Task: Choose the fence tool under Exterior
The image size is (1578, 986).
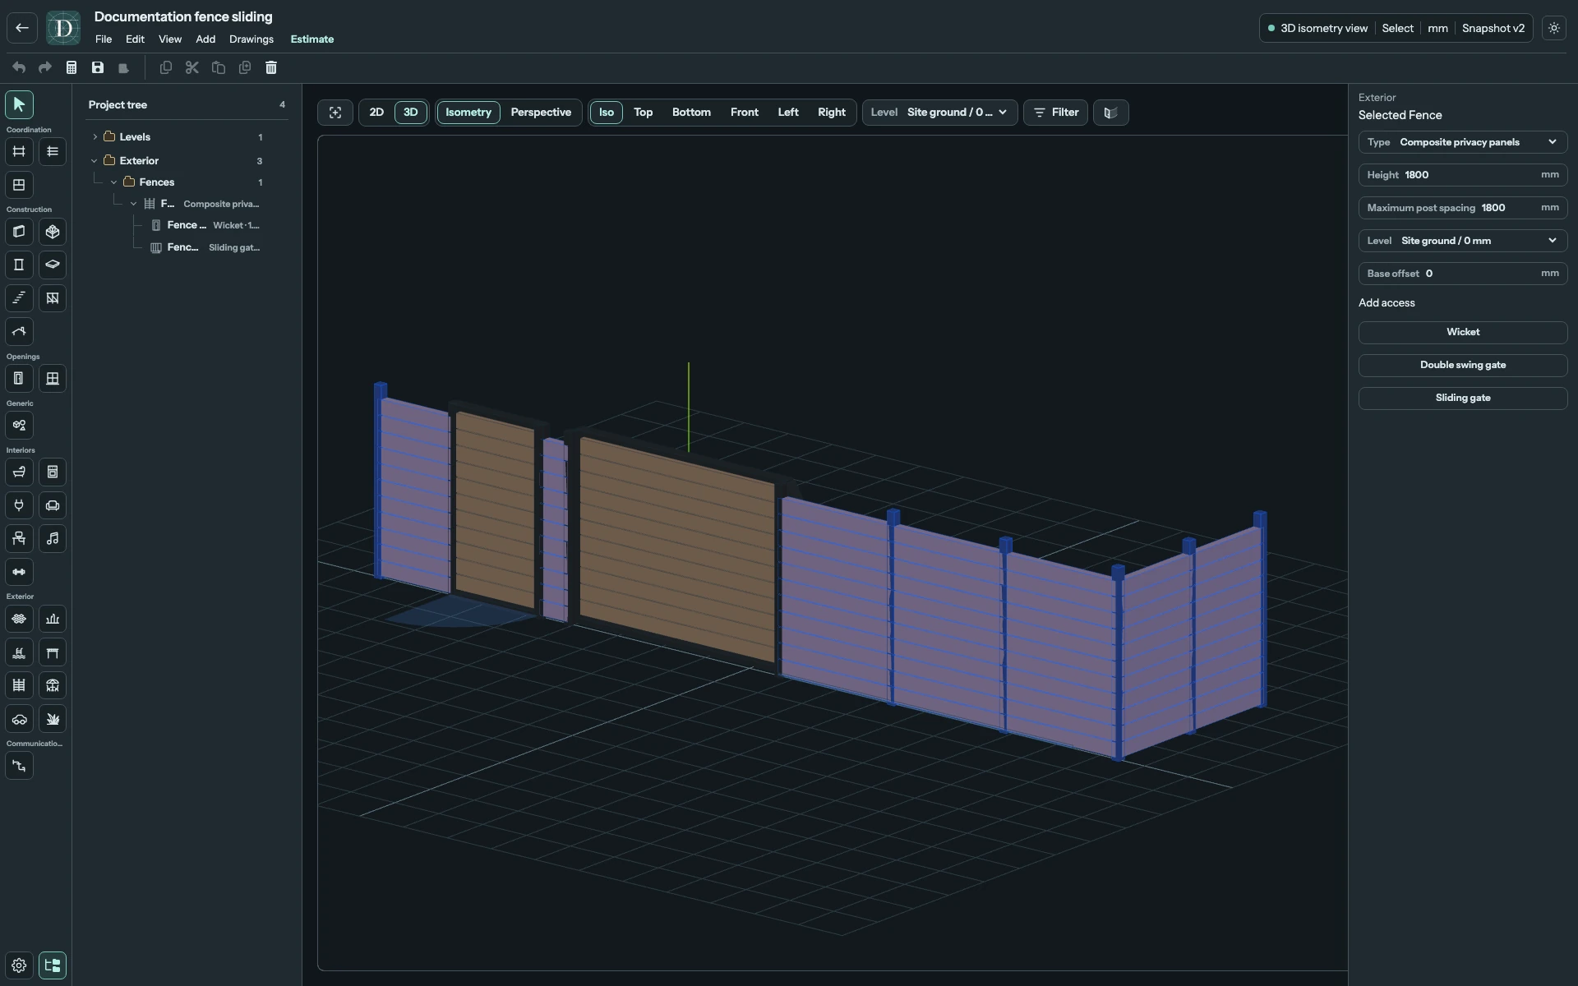Action: (x=19, y=685)
